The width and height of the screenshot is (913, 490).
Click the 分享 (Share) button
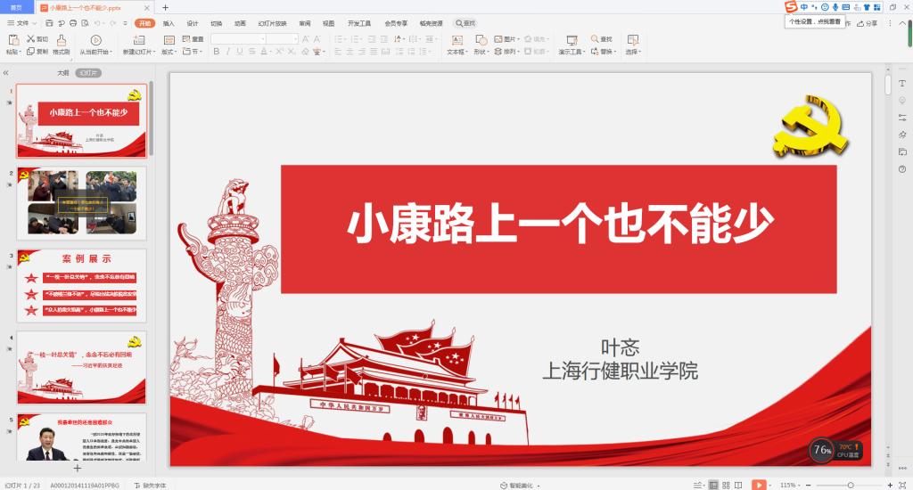coord(871,23)
